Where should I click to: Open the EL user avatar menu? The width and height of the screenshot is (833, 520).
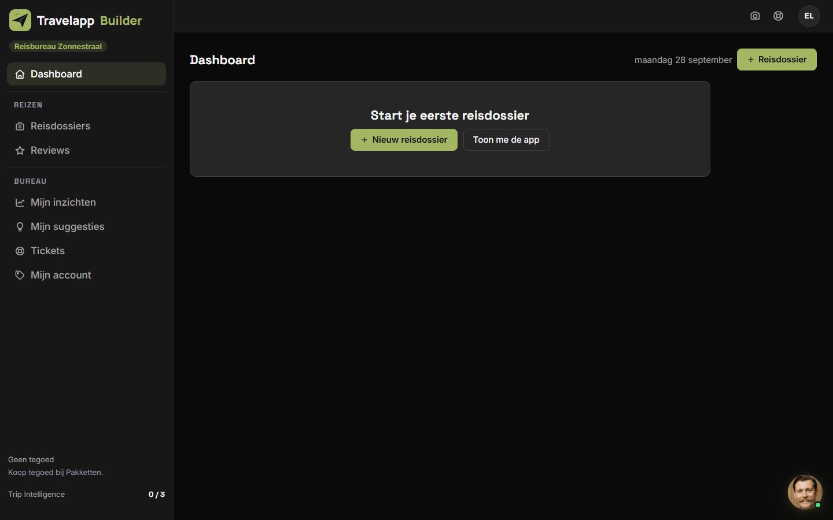click(x=809, y=16)
